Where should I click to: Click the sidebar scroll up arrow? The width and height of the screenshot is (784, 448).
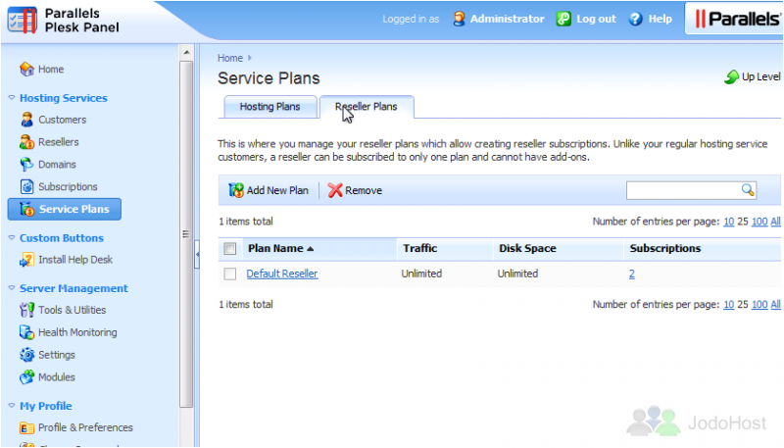[x=186, y=52]
